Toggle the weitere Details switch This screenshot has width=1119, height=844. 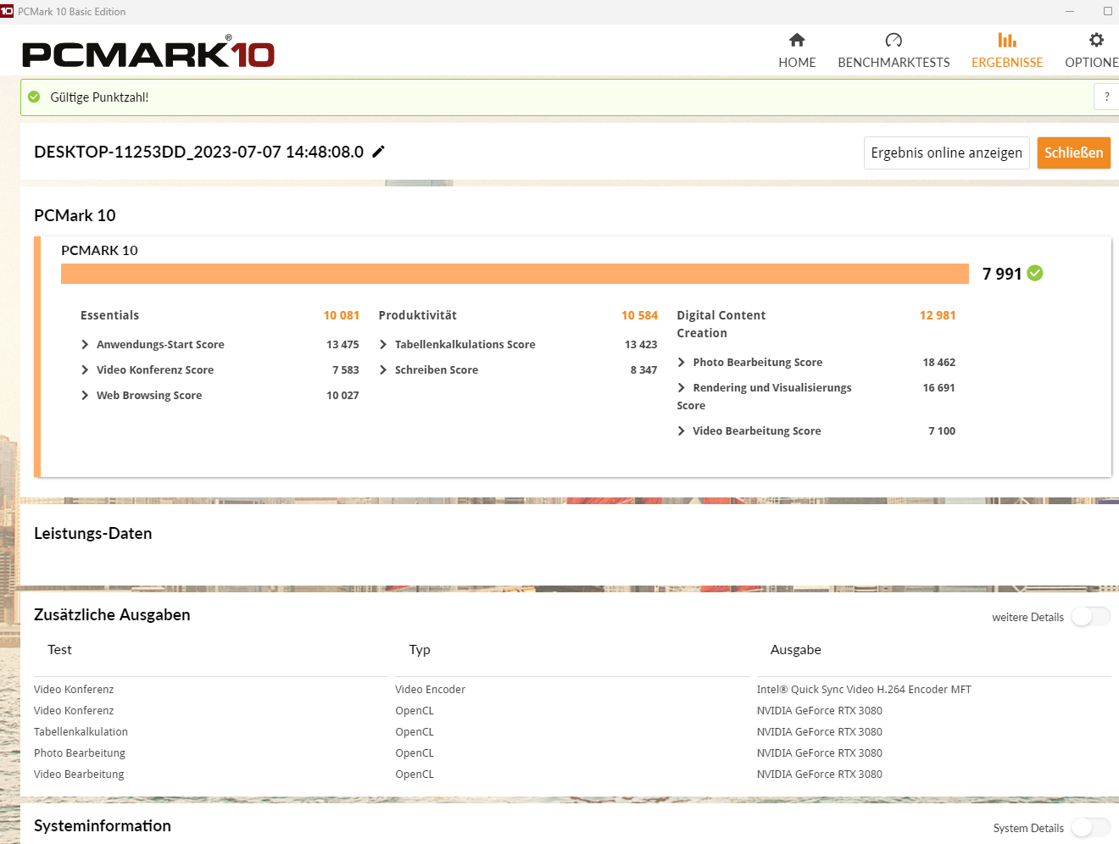pos(1090,617)
